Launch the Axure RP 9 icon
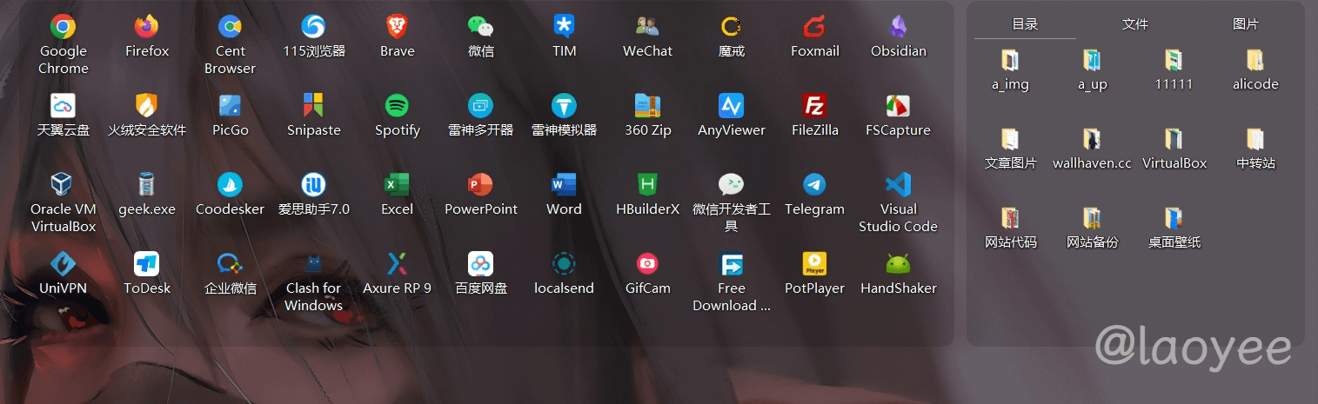The width and height of the screenshot is (1318, 404). coord(397,264)
